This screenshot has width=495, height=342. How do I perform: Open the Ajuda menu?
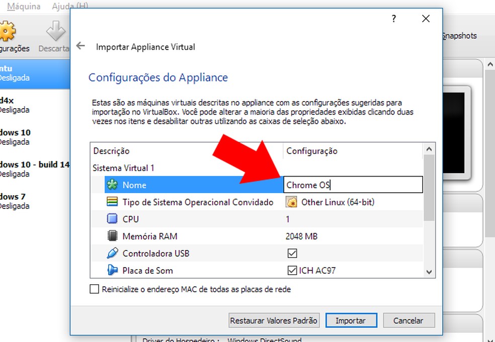pyautogui.click(x=70, y=6)
